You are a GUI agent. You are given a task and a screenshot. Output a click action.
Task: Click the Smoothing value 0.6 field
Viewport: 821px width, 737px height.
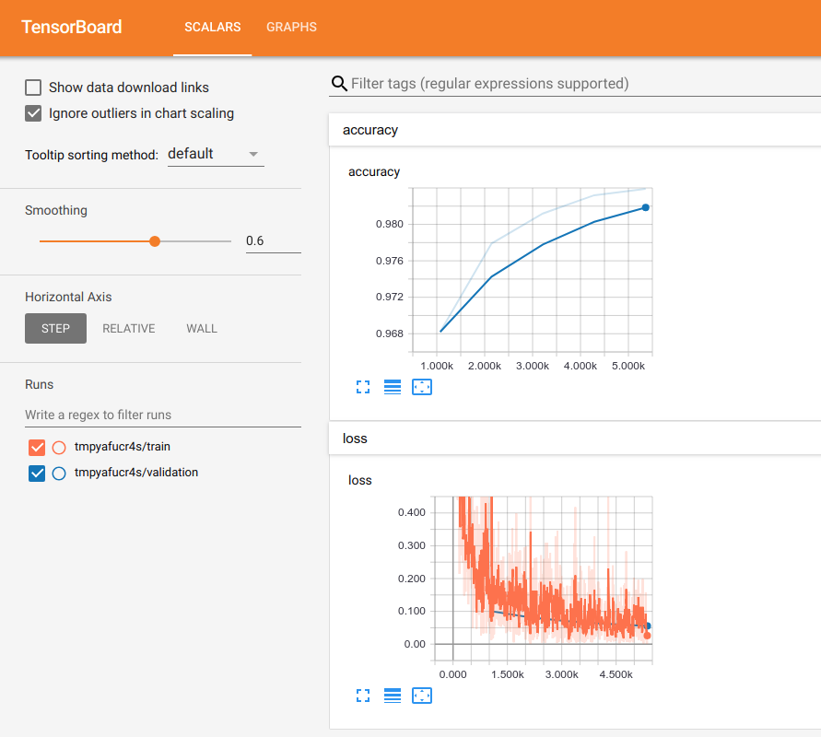274,241
